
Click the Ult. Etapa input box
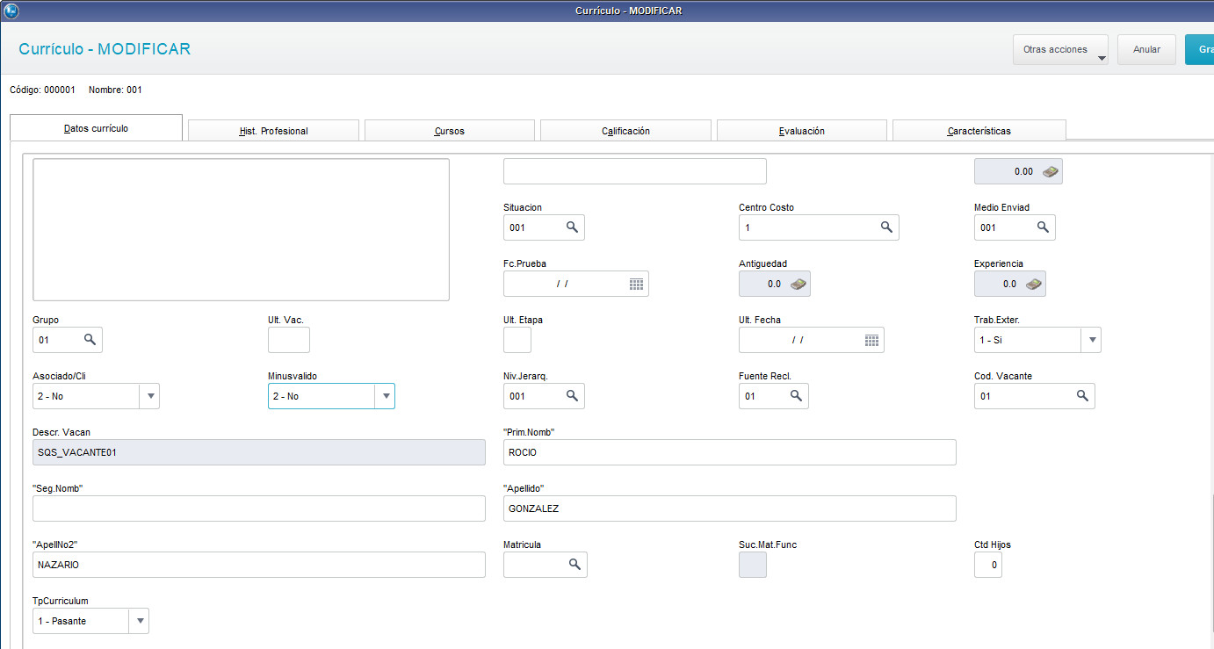517,340
